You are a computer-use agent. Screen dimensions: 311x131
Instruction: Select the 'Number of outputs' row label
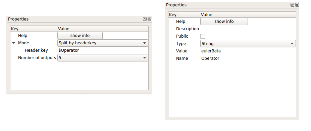(37, 58)
